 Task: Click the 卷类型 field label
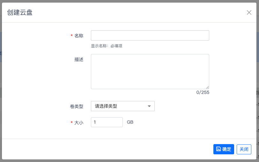pyautogui.click(x=77, y=106)
